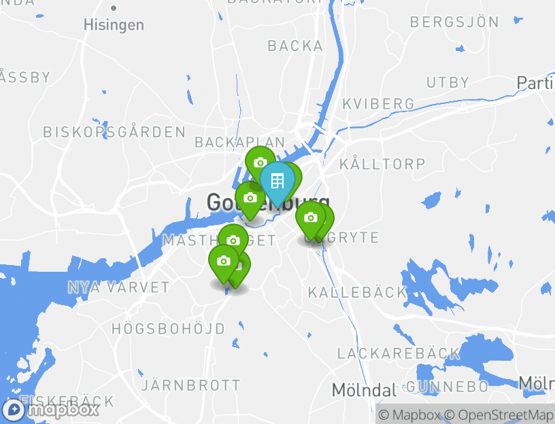Open the © Mapbox attribution link
This screenshot has height=424, width=555.
click(409, 414)
